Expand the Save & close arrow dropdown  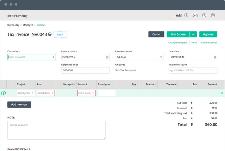193,34
